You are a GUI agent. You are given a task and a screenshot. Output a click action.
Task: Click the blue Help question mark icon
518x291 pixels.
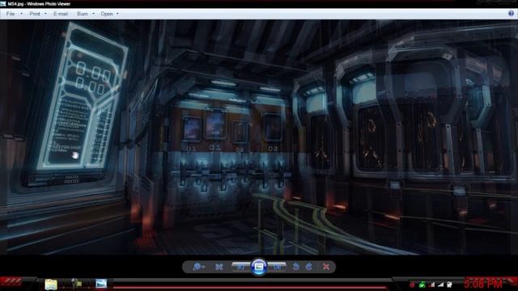coord(511,14)
